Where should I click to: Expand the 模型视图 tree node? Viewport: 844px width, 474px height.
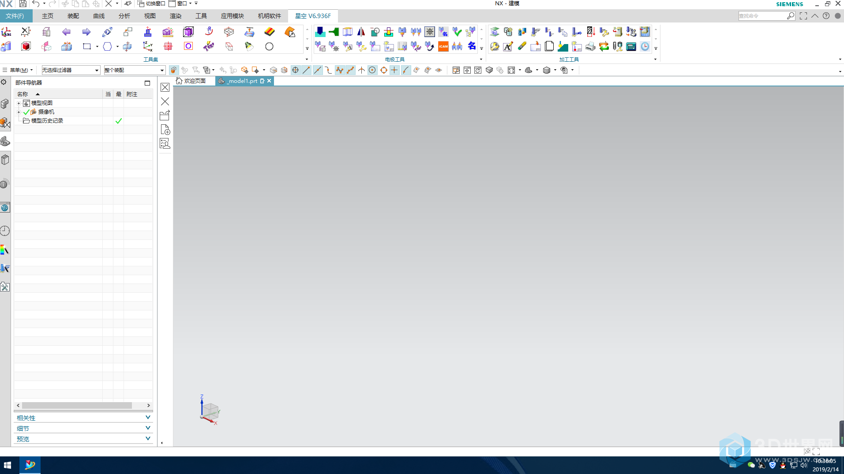coord(19,103)
